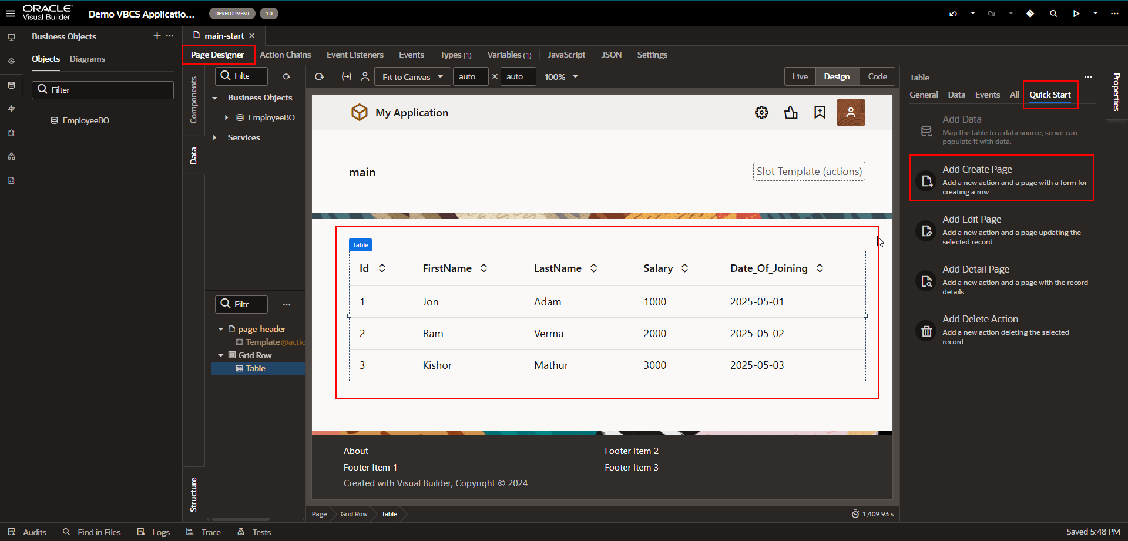Toggle Design mode for the canvas
This screenshot has width=1128, height=541.
pos(837,76)
